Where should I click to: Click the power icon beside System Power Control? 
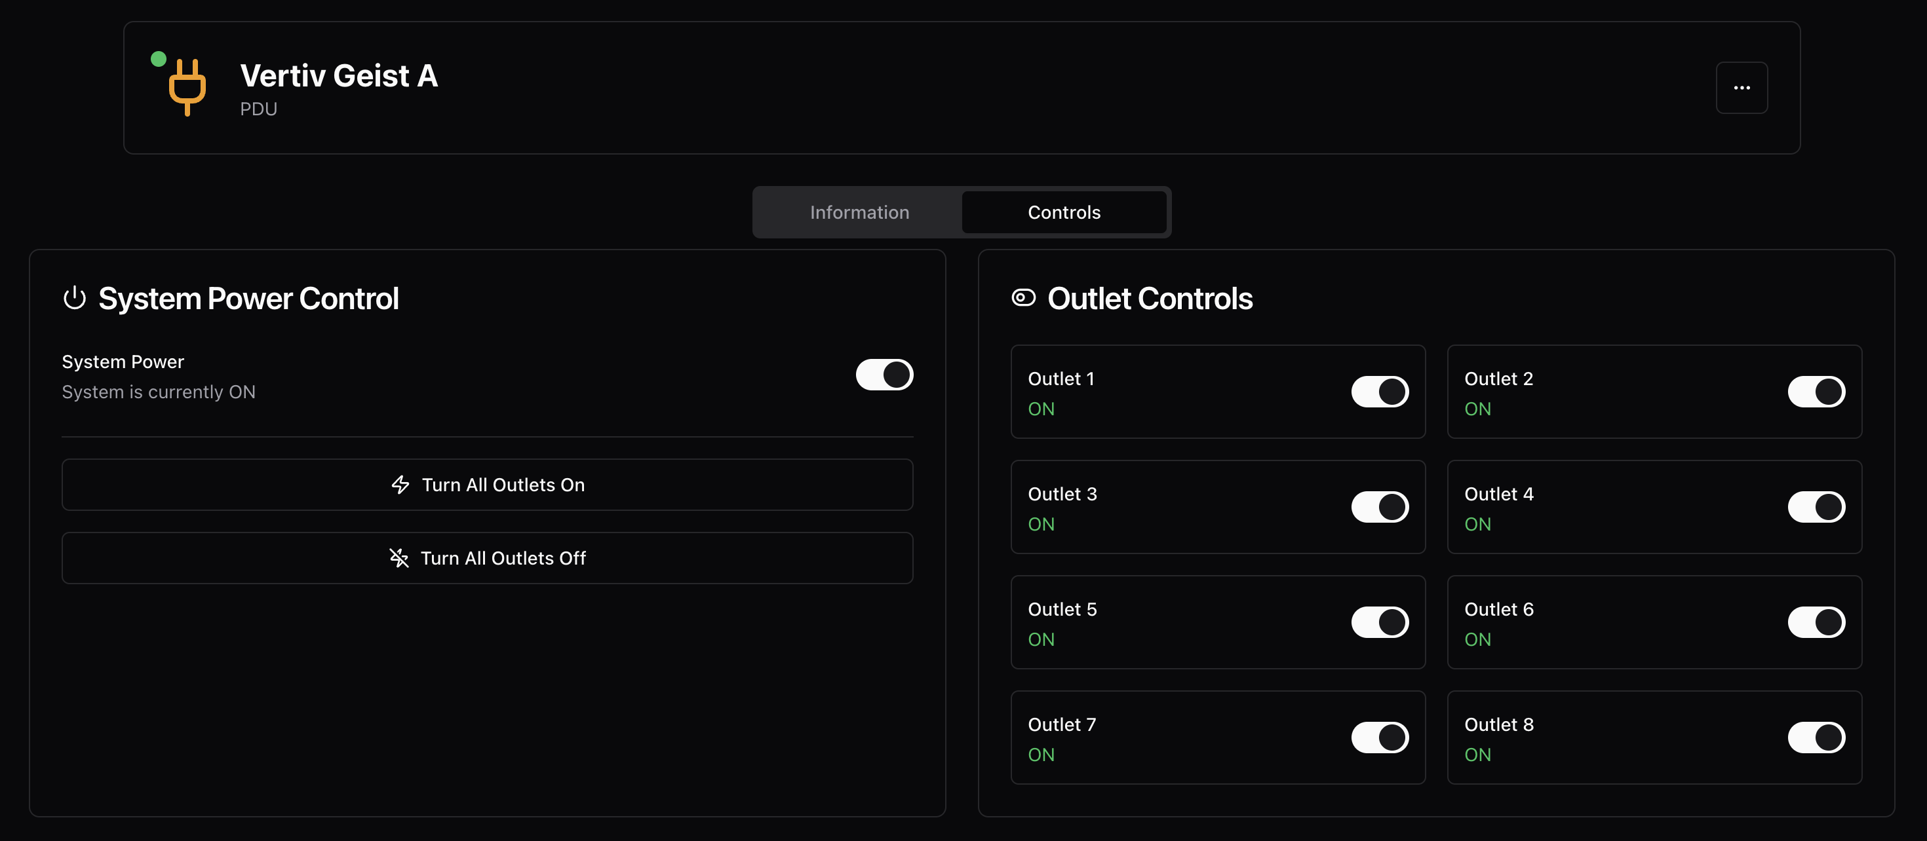click(x=75, y=298)
